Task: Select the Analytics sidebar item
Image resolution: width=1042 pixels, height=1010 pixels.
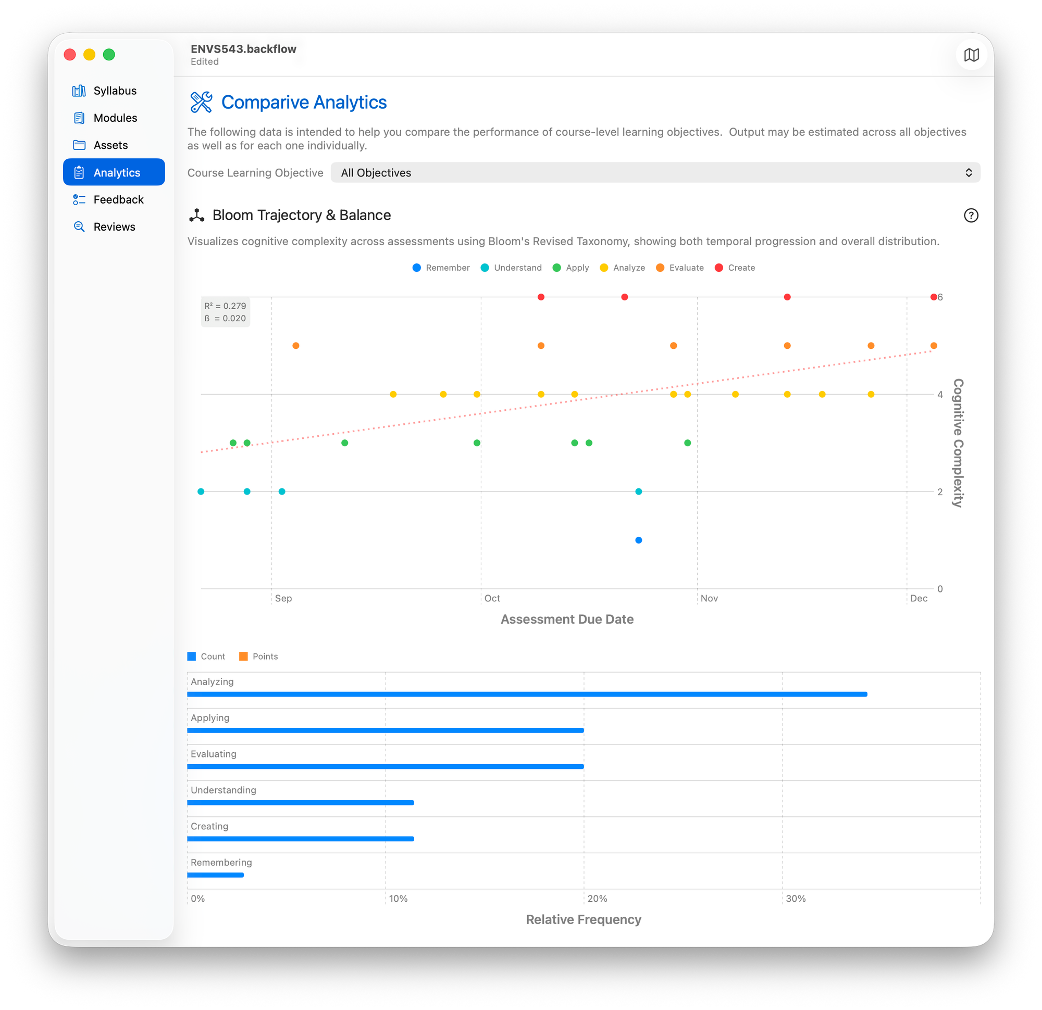Action: point(114,172)
